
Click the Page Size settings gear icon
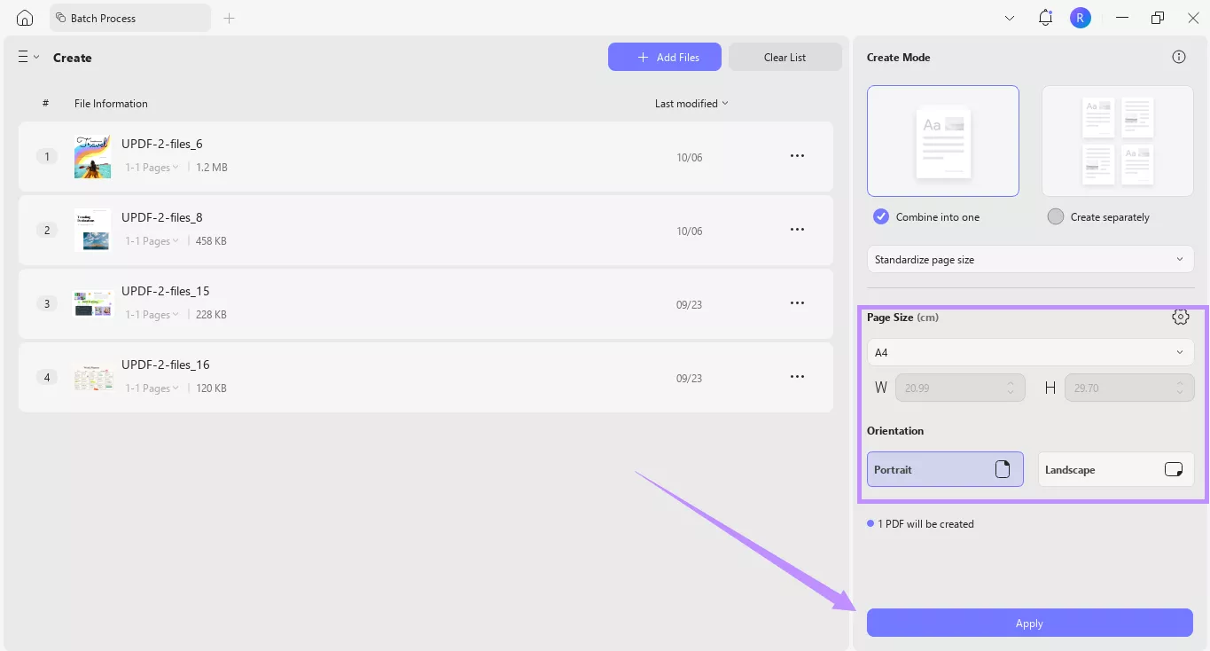(1180, 316)
